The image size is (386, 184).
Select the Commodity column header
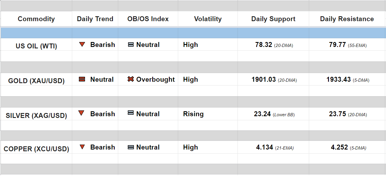(x=36, y=19)
